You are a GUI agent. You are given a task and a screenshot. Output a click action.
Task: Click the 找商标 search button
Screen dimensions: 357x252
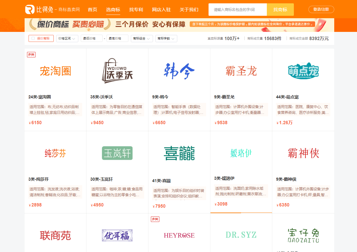[x=280, y=9]
